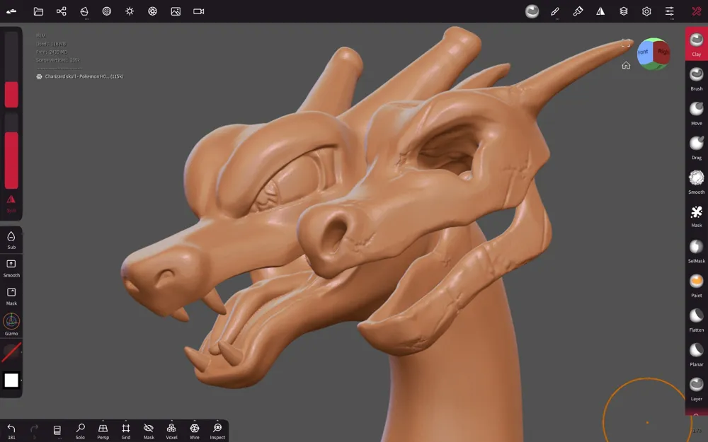The height and width of the screenshot is (442, 708).
Task: Open the Files folder menu
Action: (x=38, y=11)
